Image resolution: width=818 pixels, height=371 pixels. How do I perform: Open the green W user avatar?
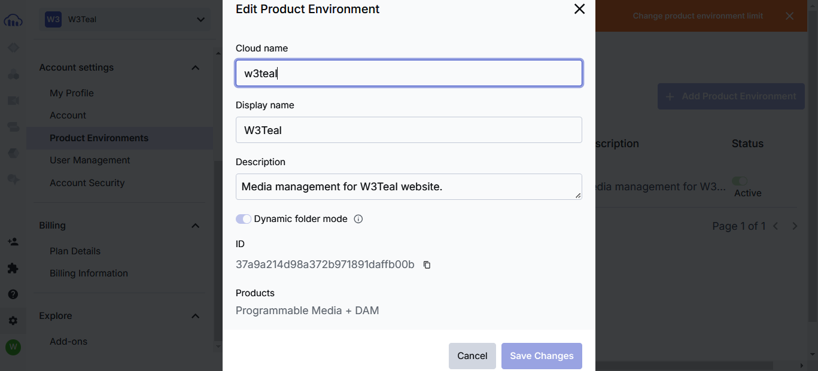(x=13, y=347)
